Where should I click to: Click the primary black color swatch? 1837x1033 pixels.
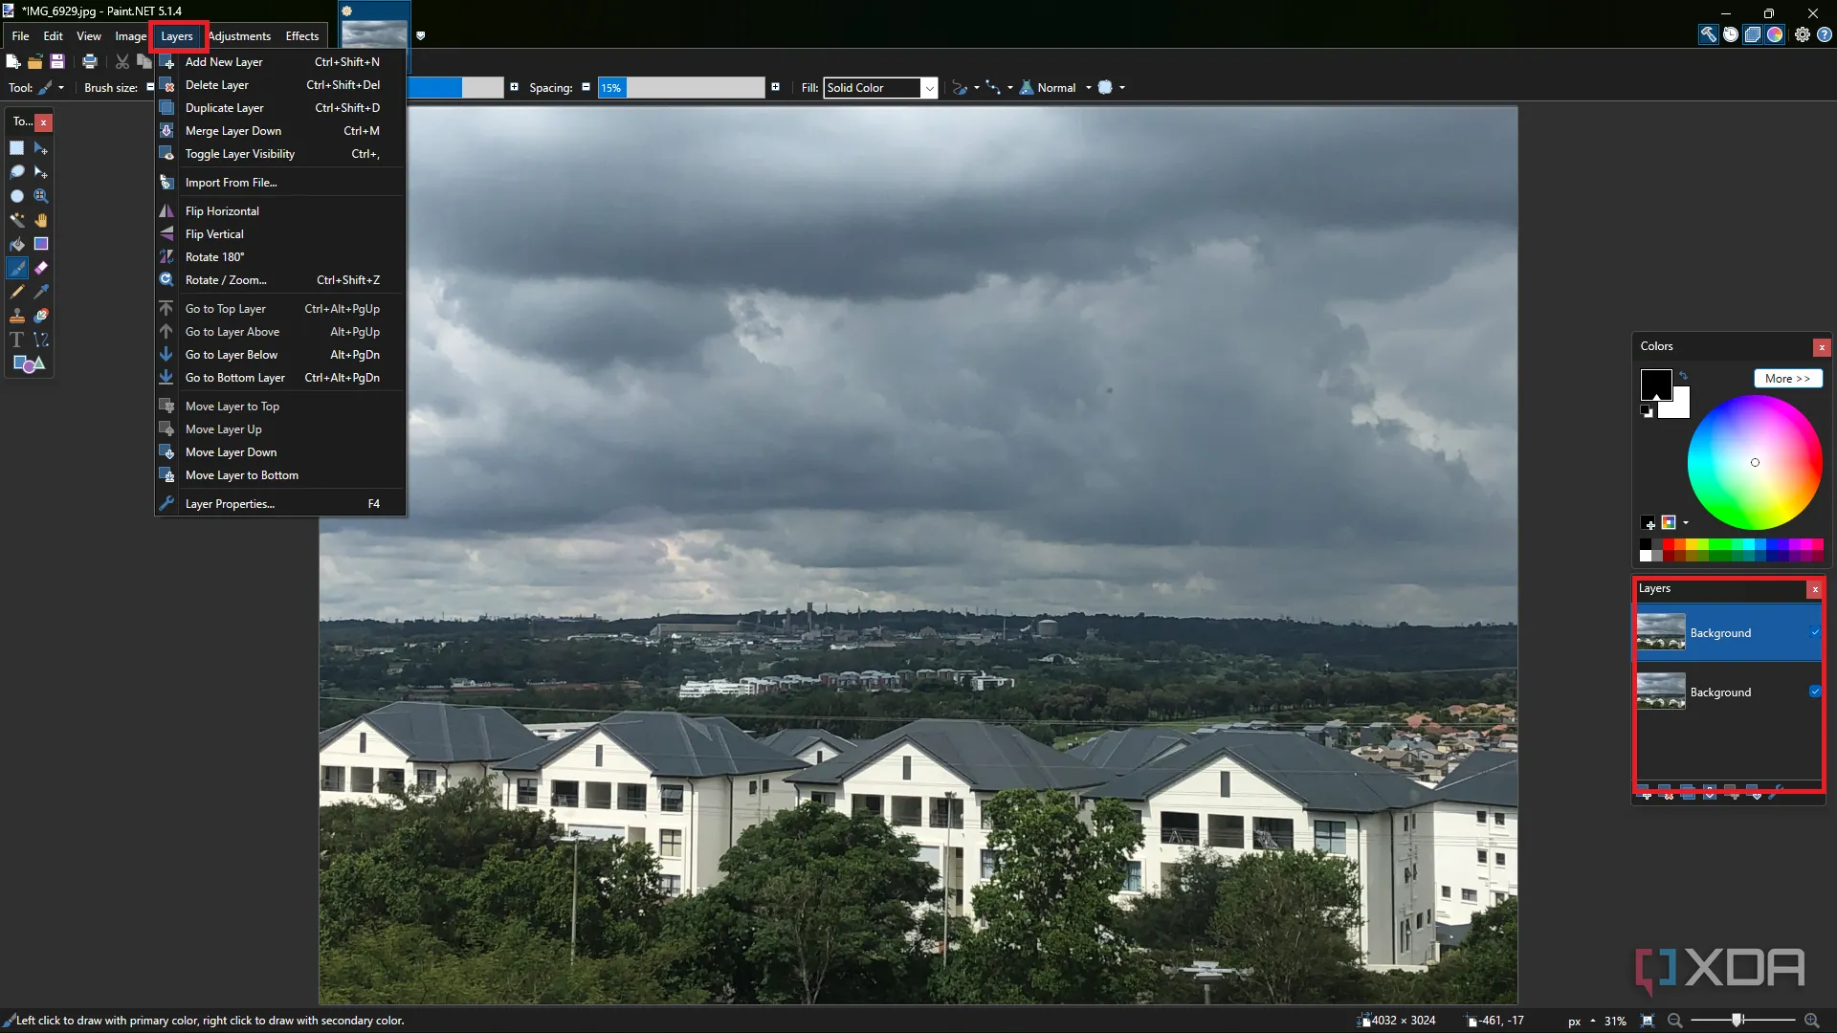[1654, 383]
